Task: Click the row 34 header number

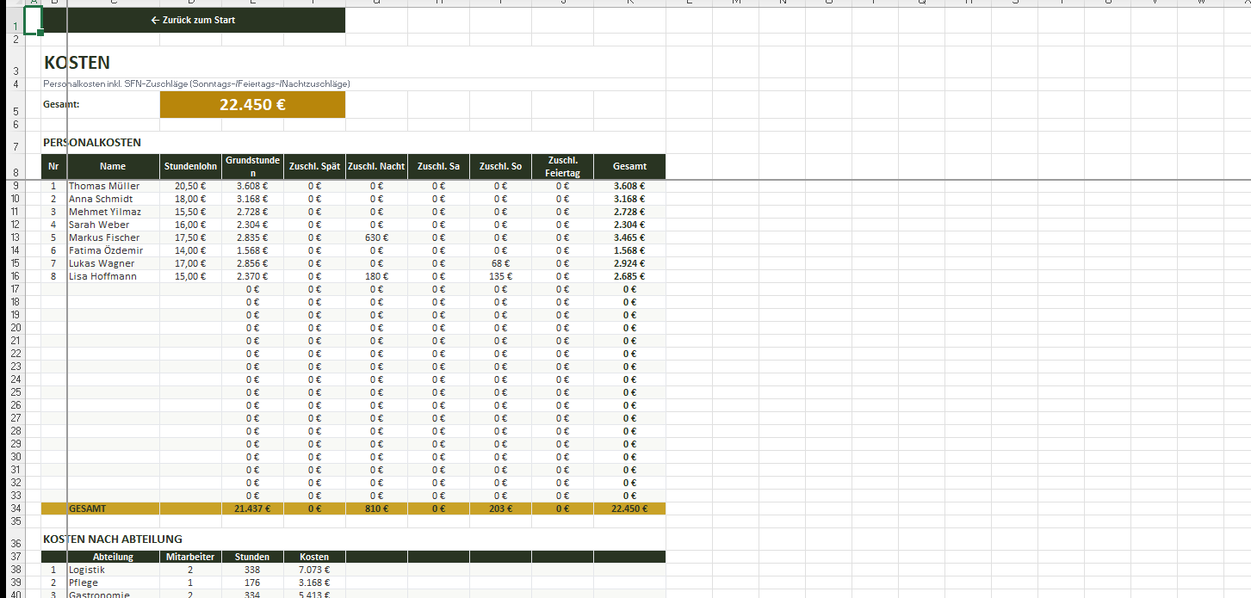Action: click(15, 509)
